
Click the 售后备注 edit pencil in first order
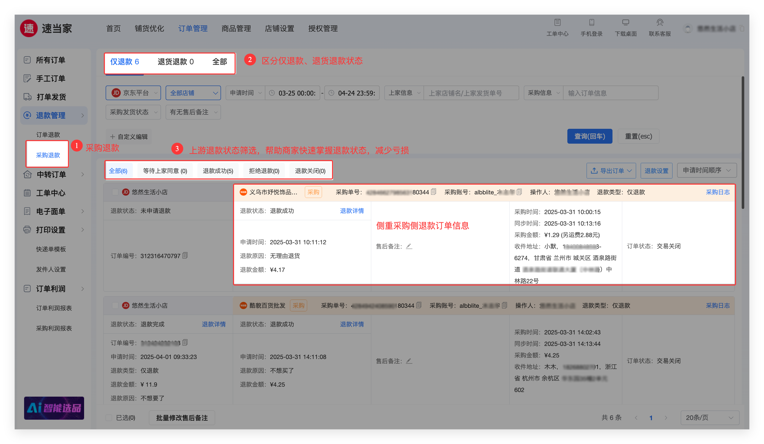tap(409, 246)
